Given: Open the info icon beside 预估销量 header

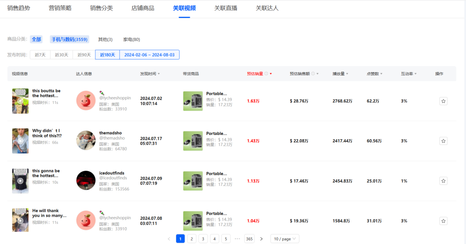Looking at the screenshot, I should (x=266, y=74).
